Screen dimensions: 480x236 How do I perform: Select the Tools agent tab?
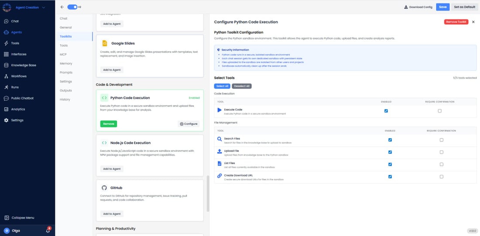pos(64,45)
